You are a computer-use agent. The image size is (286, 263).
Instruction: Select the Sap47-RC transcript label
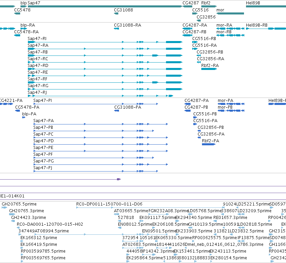tap(38, 59)
